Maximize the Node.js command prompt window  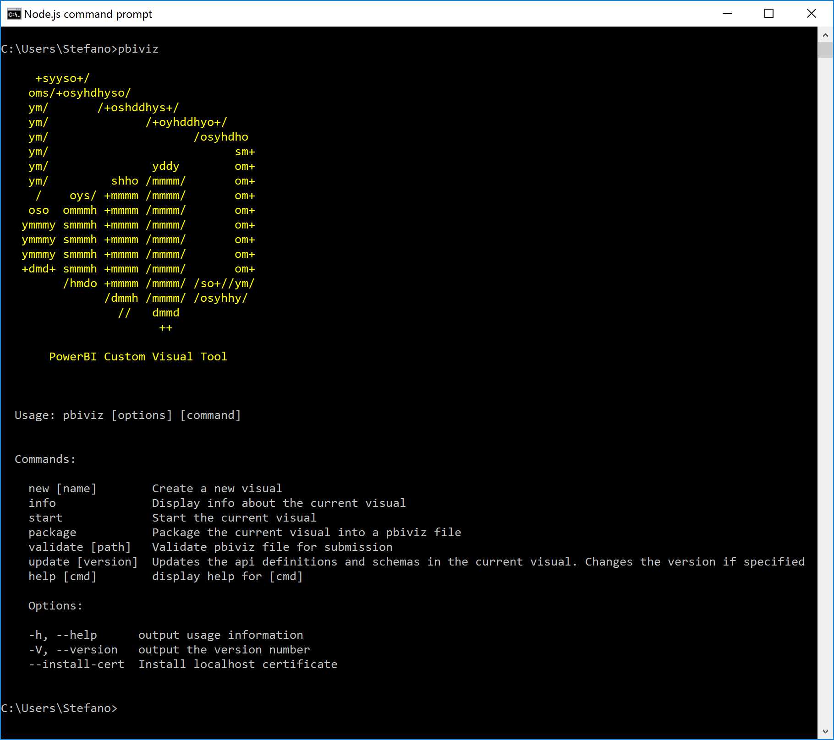769,14
